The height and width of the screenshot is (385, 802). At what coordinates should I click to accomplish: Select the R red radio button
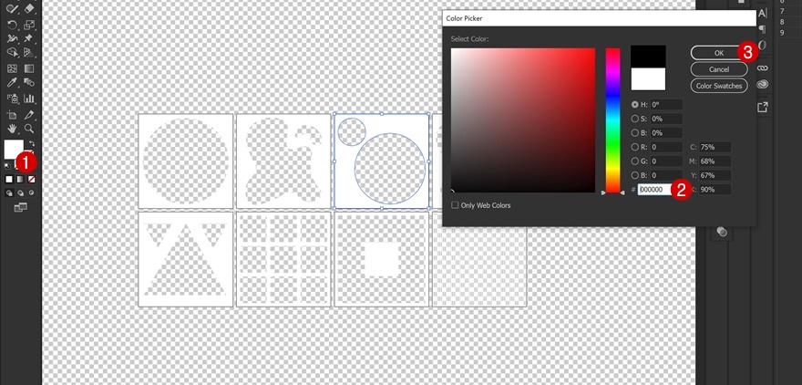click(634, 147)
